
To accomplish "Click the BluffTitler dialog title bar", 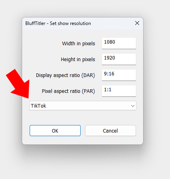I will coord(79,23).
